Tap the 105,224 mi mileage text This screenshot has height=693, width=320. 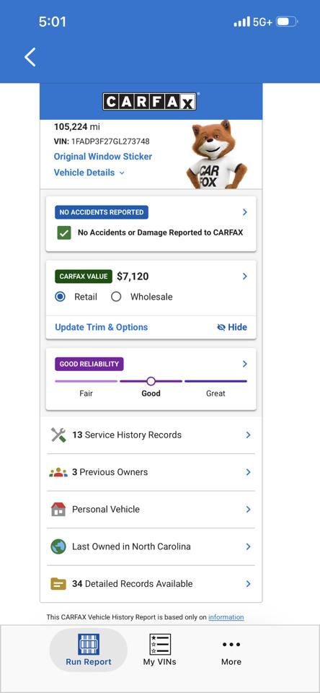[x=77, y=127]
